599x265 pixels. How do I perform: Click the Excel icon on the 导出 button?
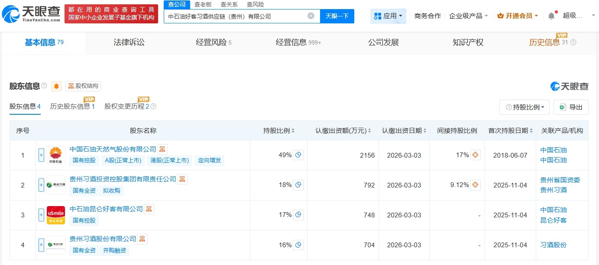tap(563, 107)
